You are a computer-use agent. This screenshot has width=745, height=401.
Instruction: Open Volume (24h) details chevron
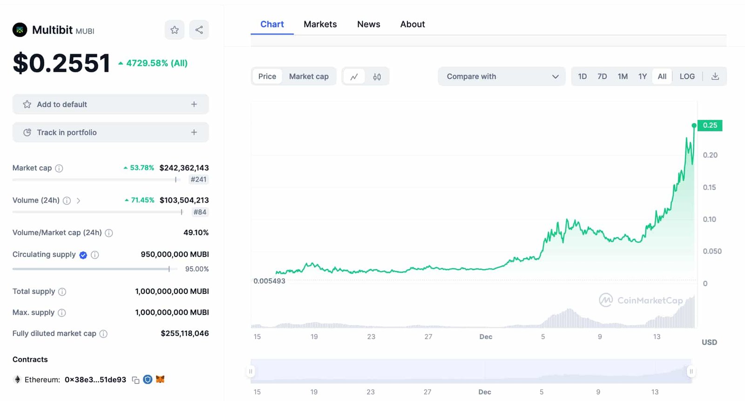(78, 201)
